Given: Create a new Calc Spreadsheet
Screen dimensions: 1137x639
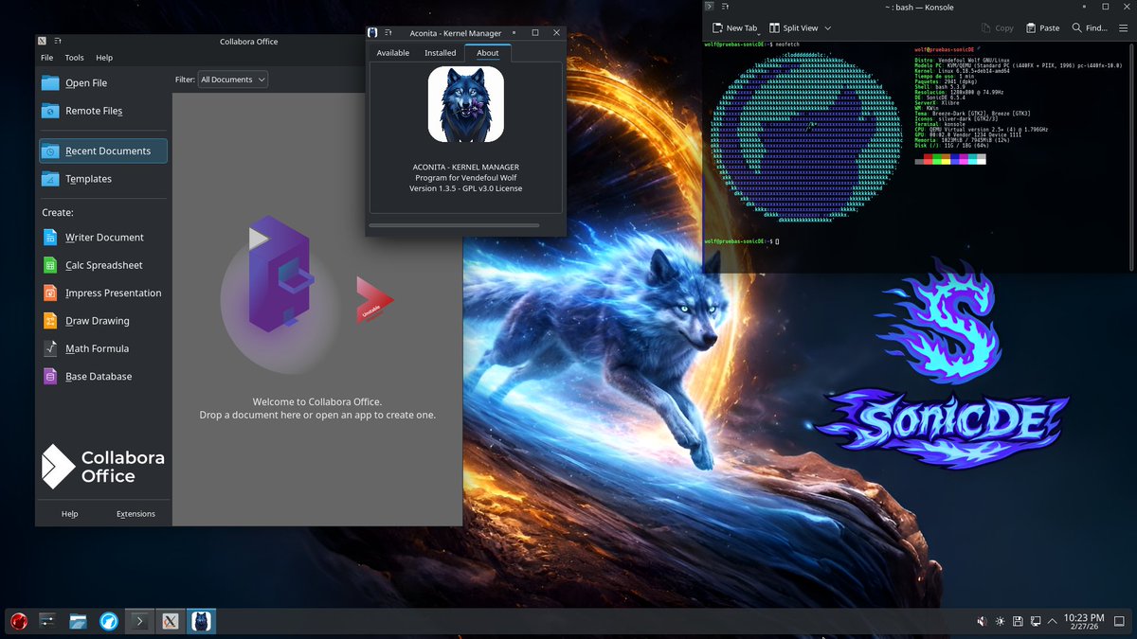Looking at the screenshot, I should click(103, 265).
